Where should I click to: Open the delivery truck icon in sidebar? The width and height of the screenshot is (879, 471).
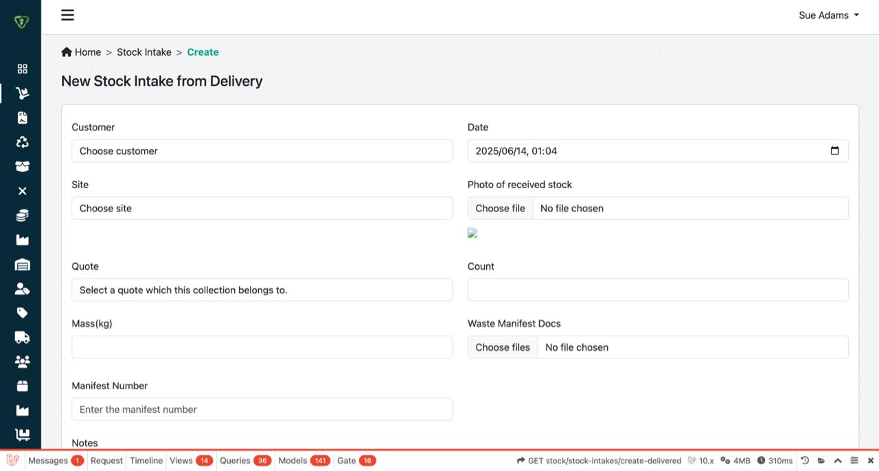coord(23,337)
